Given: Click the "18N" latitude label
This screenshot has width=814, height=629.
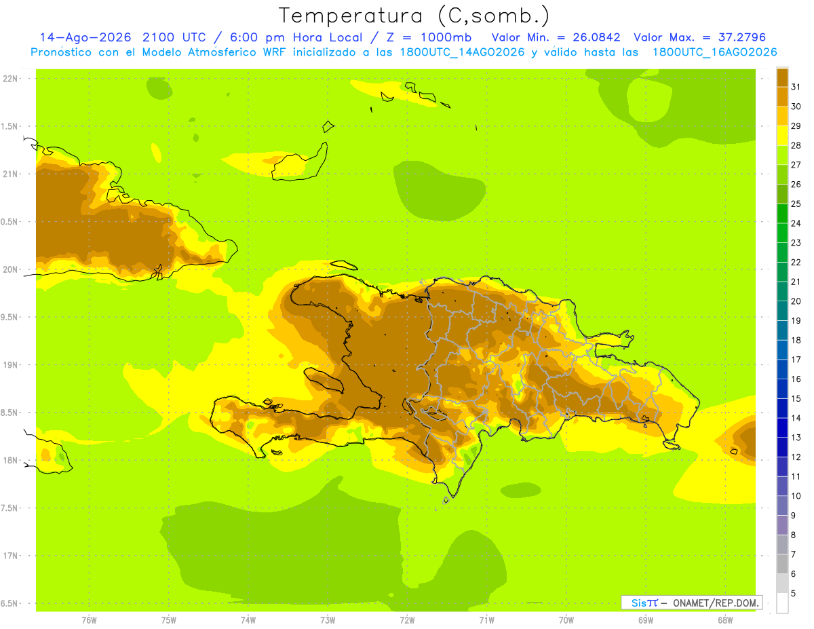Looking at the screenshot, I should tap(10, 461).
